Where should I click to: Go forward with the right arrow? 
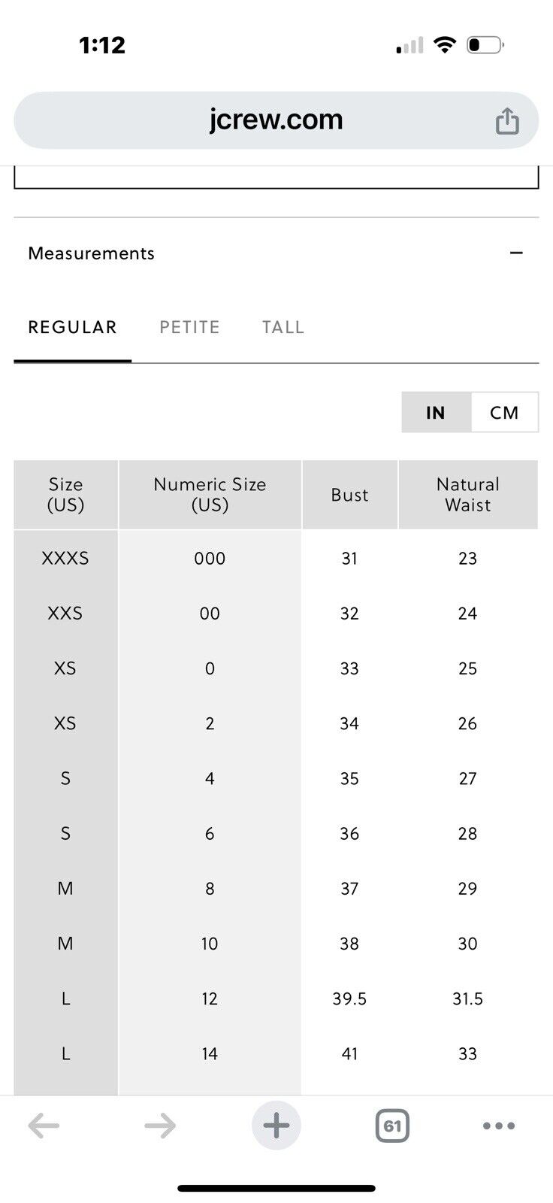160,1126
